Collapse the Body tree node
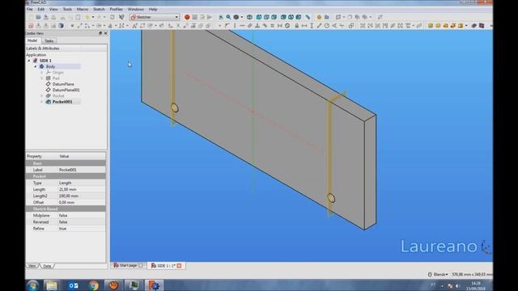The height and width of the screenshot is (291, 518). 36,66
